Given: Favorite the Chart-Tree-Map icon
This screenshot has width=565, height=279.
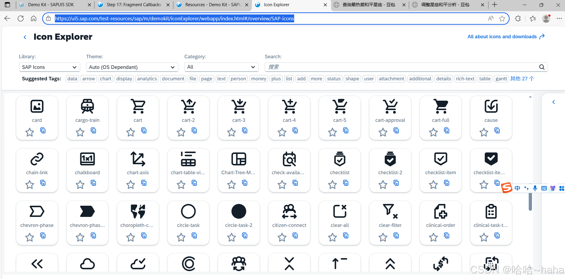Looking at the screenshot, I should coord(231,185).
